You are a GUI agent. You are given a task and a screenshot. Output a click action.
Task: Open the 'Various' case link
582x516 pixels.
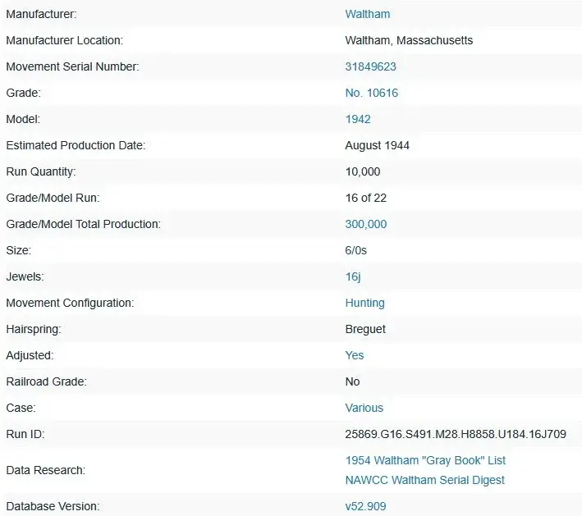(364, 408)
